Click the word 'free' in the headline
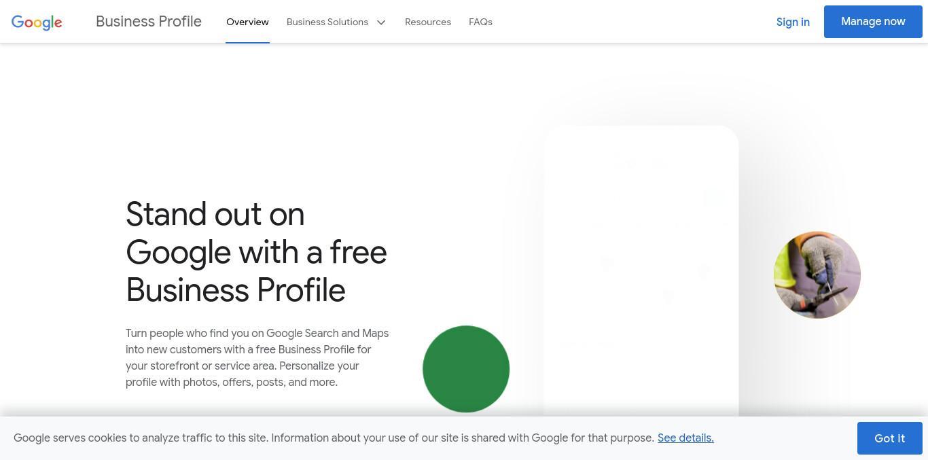 [358, 252]
